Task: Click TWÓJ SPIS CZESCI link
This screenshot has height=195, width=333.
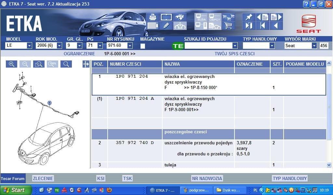Action: coord(234,54)
